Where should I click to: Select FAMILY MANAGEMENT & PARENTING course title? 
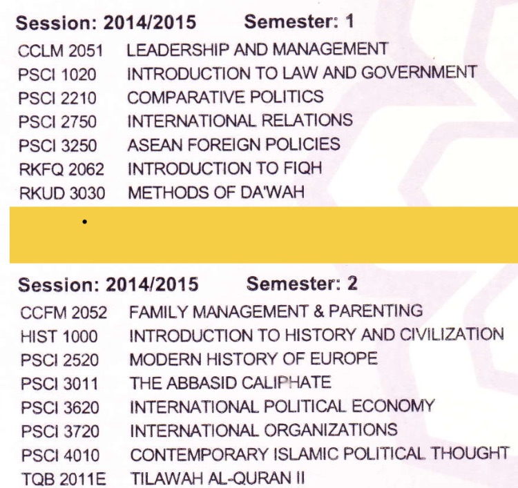[x=276, y=311]
